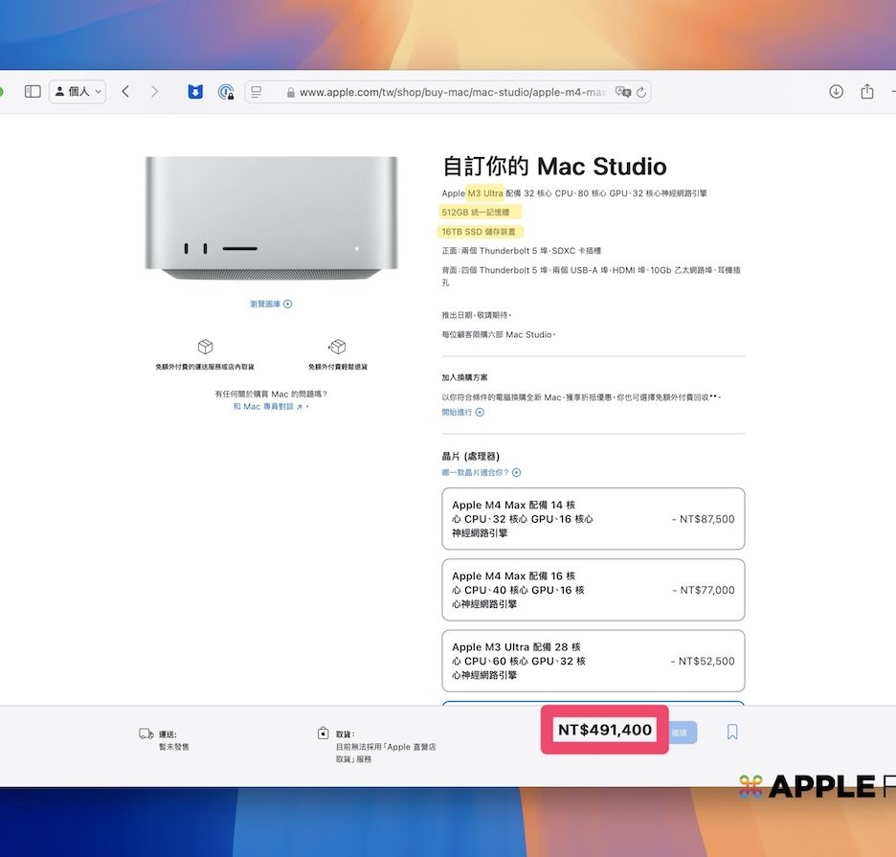Viewport: 896px width, 857px height.
Task: Click the Bitwarden shield extension icon
Action: [195, 92]
